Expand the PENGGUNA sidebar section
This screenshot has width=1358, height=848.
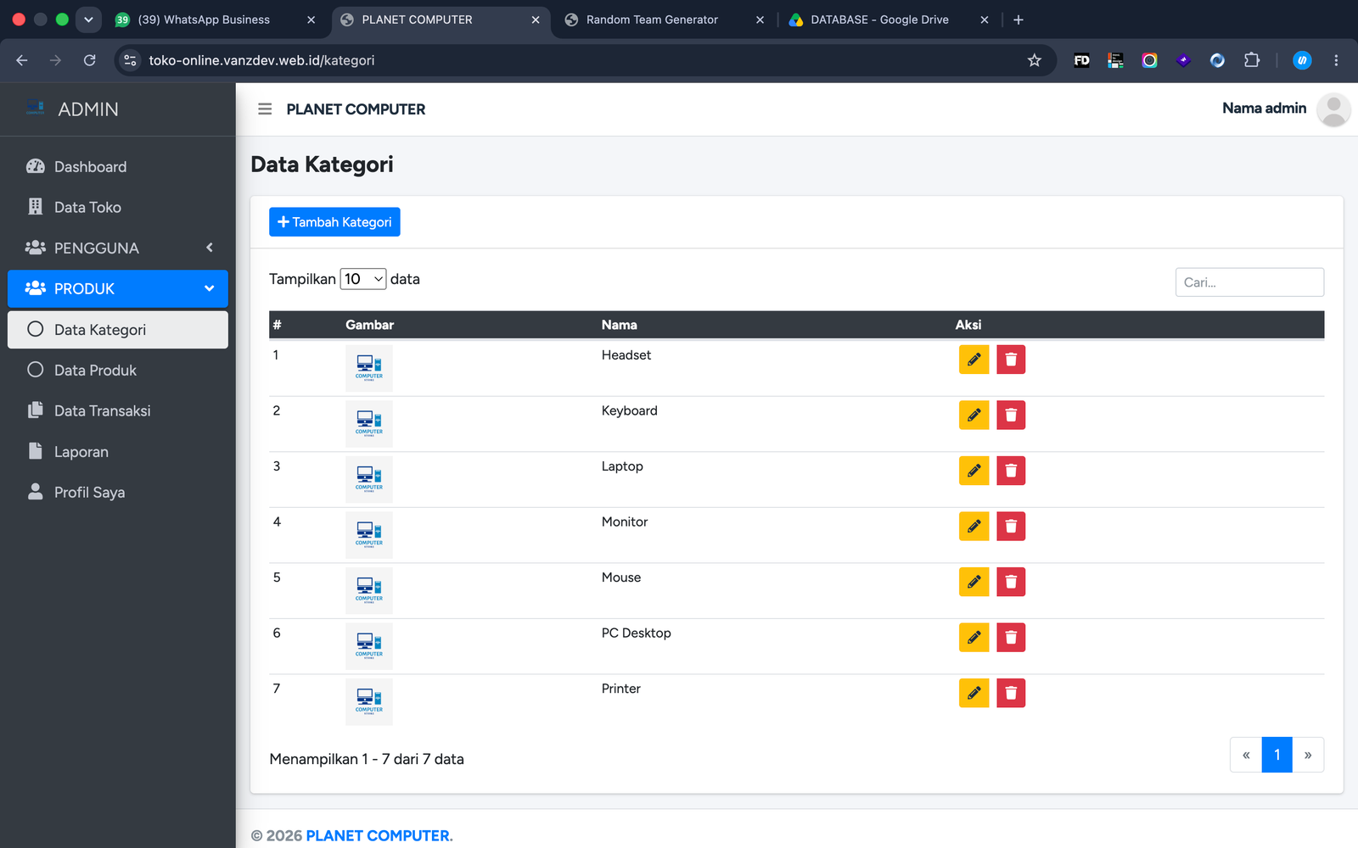[118, 248]
